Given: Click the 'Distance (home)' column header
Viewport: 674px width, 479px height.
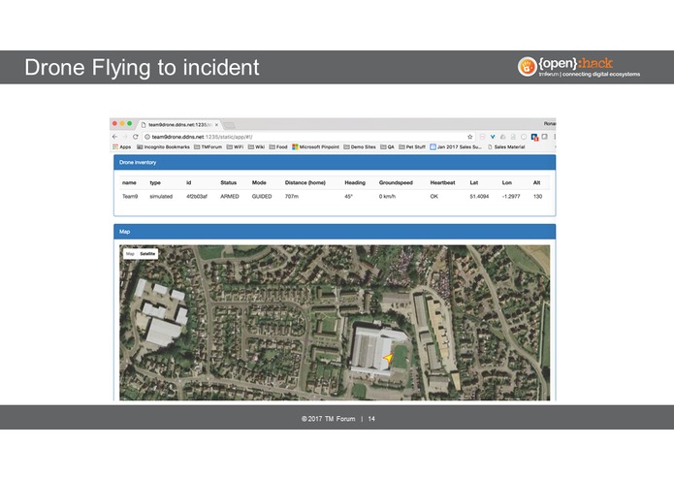Looking at the screenshot, I should (x=305, y=182).
